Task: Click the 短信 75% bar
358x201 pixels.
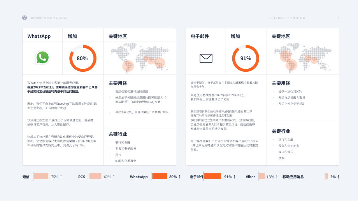Action: point(41,177)
